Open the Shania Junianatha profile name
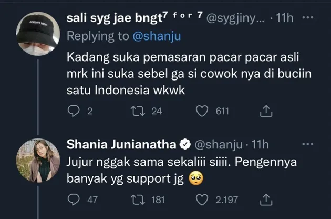 [122, 143]
